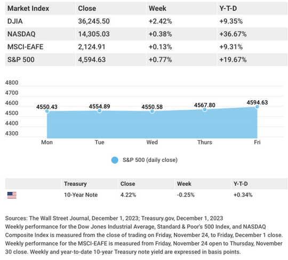The width and height of the screenshot is (288, 260).
Task: Click the S&P 500 (daily close) legend text
Action: [x=150, y=160]
